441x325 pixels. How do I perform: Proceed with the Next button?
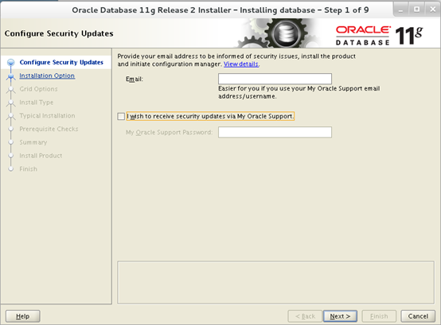[340, 316]
